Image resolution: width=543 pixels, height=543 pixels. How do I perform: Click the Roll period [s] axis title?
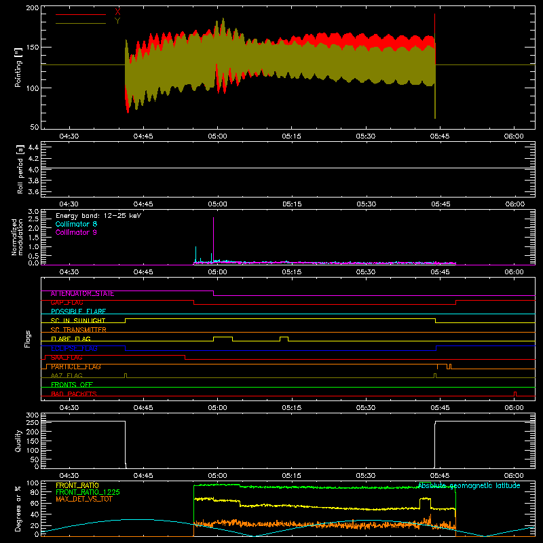click(20, 169)
